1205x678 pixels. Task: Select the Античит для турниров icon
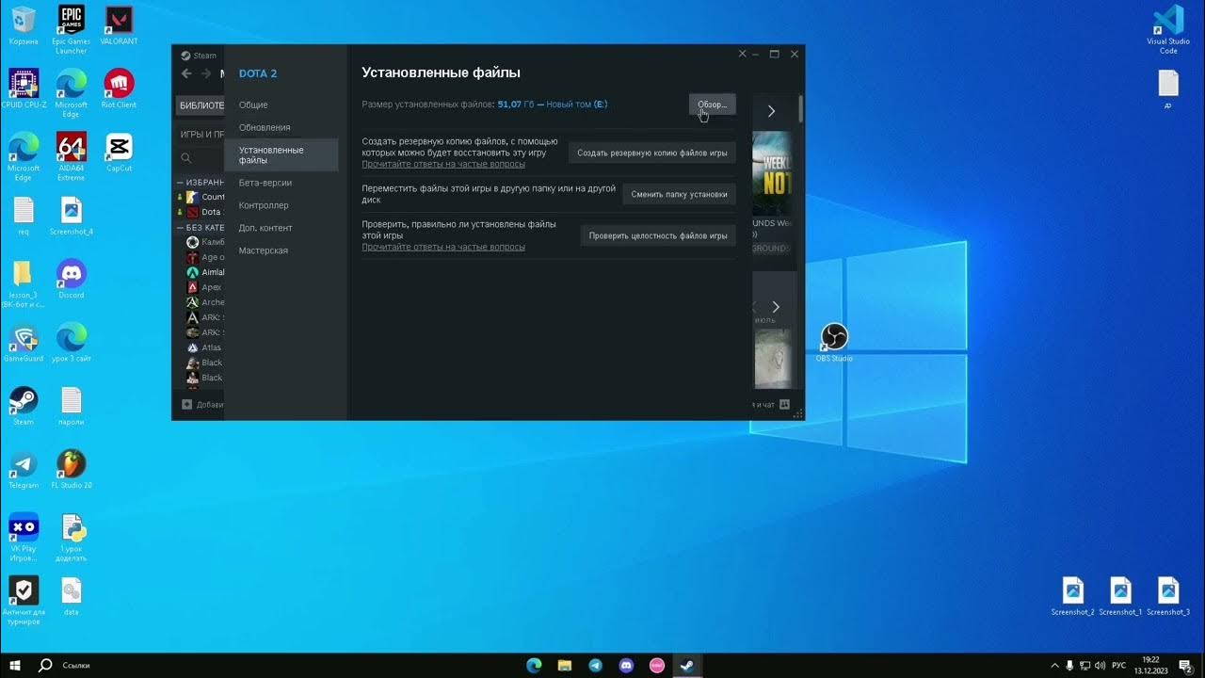[24, 600]
